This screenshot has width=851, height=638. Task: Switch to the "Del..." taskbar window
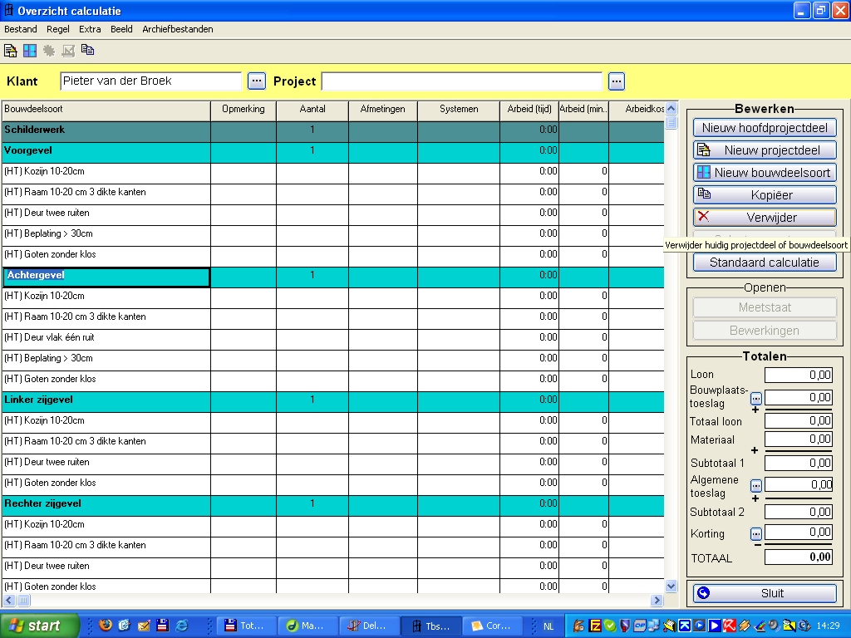370,626
